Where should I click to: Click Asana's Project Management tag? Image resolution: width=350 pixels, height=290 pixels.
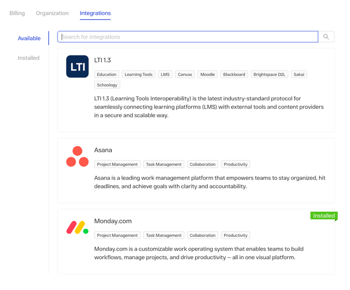click(x=117, y=165)
